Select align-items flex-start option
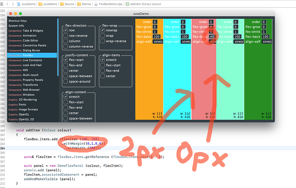Image resolution: width=296 pixels, height=188 pixels. [x=111, y=65]
